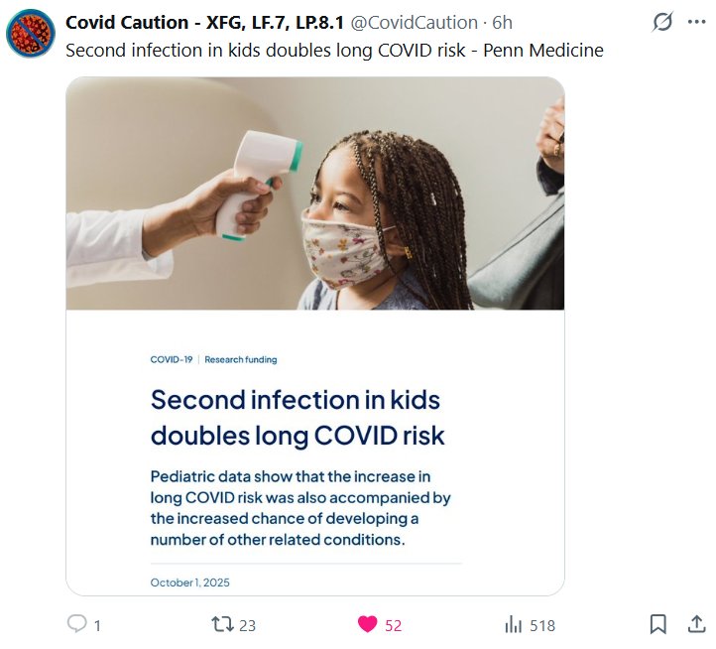Viewport: 716px width, 649px height.
Task: Click the reply speech bubble icon
Action: tap(77, 624)
